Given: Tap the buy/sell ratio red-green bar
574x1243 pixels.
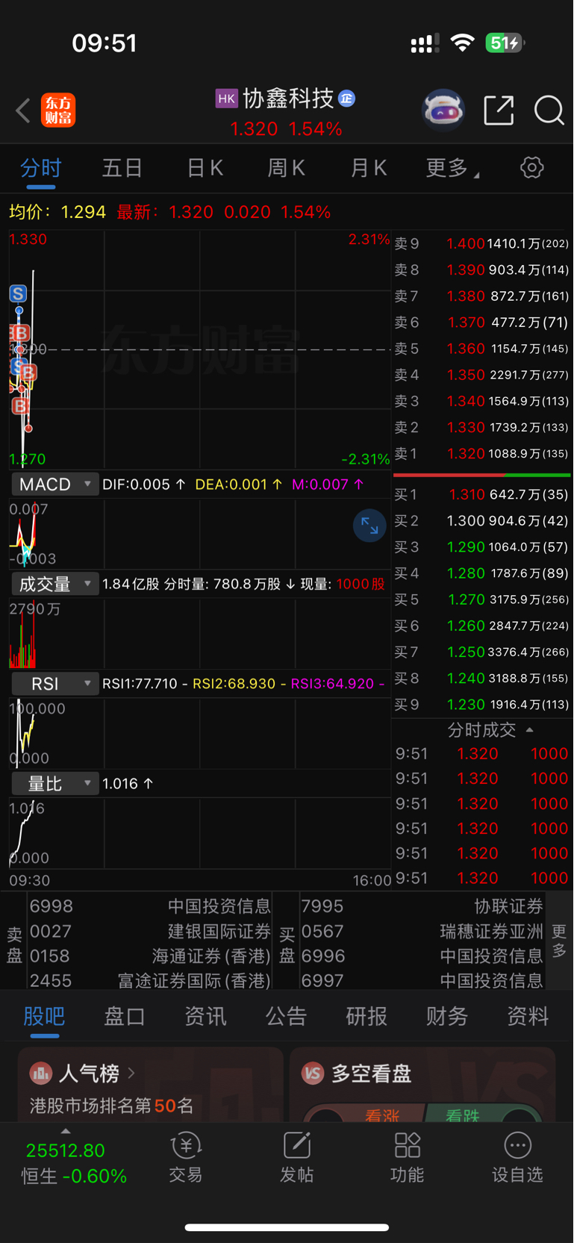Looking at the screenshot, I should point(481,475).
